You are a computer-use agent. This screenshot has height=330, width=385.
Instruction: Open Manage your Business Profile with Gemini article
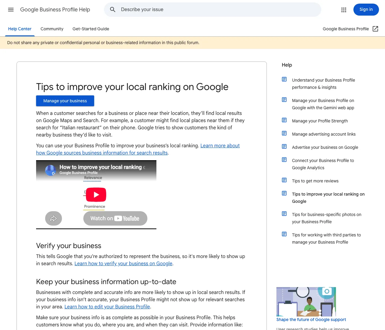coord(323,104)
